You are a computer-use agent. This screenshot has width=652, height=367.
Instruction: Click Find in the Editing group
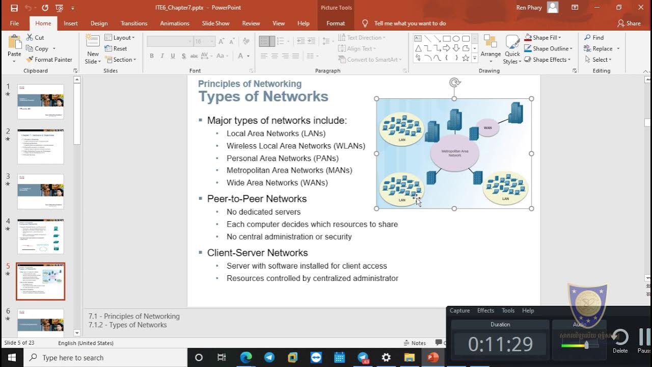coord(594,37)
